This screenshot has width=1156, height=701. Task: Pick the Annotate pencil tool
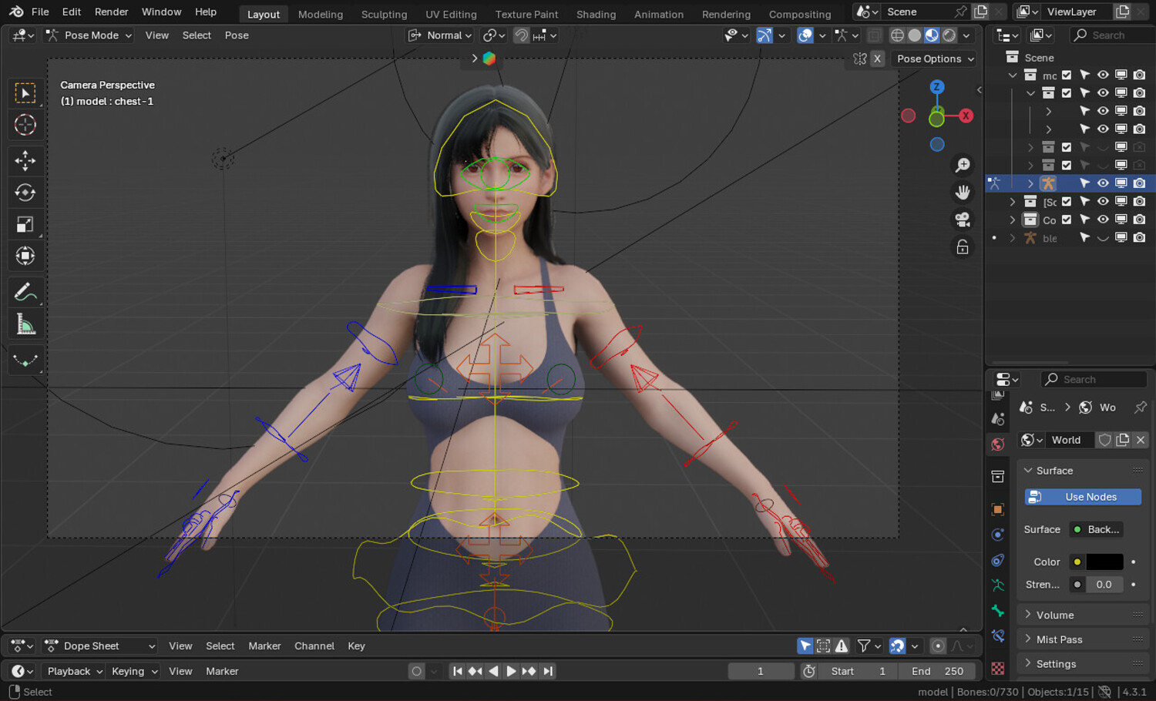click(25, 292)
